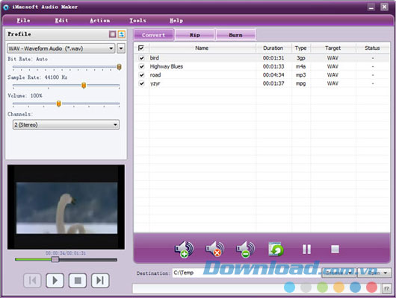
Task: Click the Volume slider handle
Action: pyautogui.click(x=58, y=104)
